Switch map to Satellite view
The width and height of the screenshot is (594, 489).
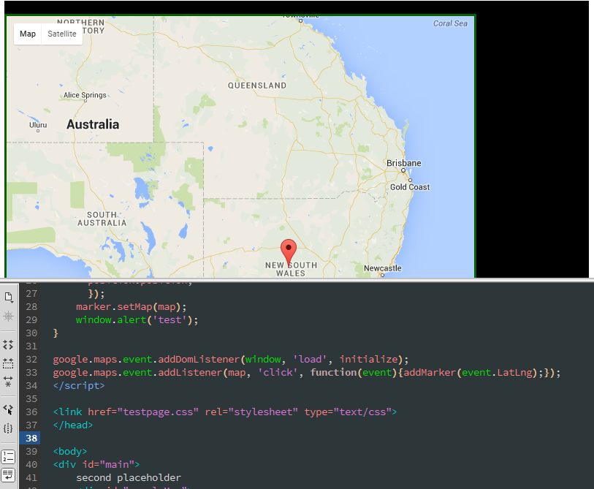[62, 34]
